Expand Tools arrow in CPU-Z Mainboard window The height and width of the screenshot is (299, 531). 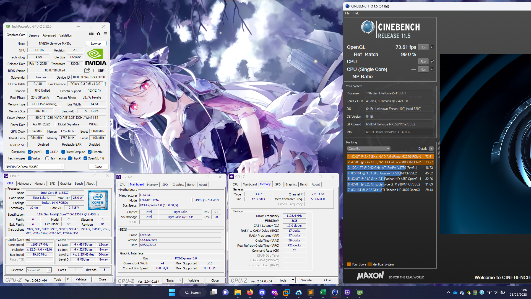pos(180,281)
